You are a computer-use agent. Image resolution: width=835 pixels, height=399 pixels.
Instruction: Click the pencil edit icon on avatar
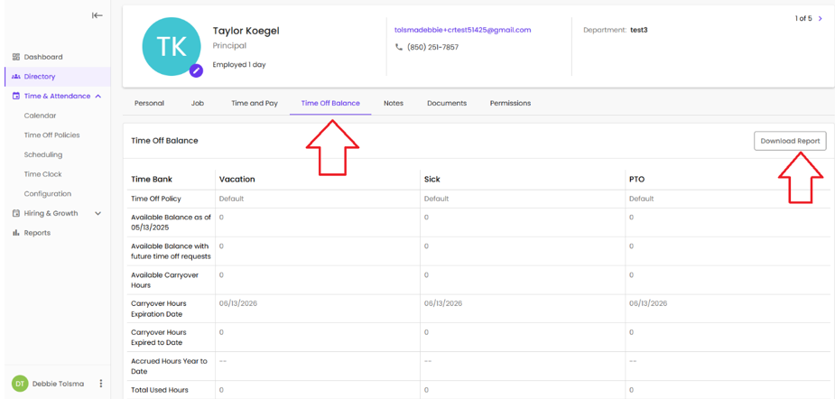click(x=196, y=70)
